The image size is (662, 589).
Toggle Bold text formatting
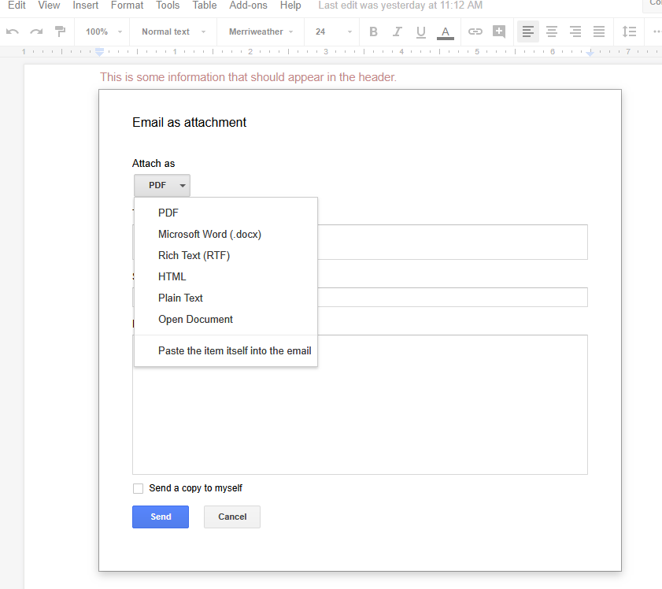click(x=373, y=31)
